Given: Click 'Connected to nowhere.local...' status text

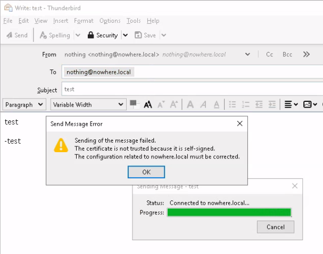Looking at the screenshot, I should [x=210, y=203].
